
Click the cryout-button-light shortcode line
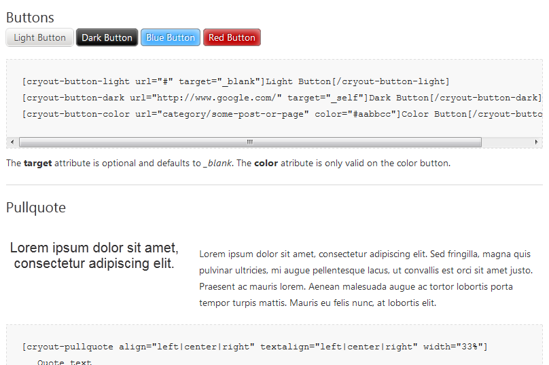[x=236, y=81]
